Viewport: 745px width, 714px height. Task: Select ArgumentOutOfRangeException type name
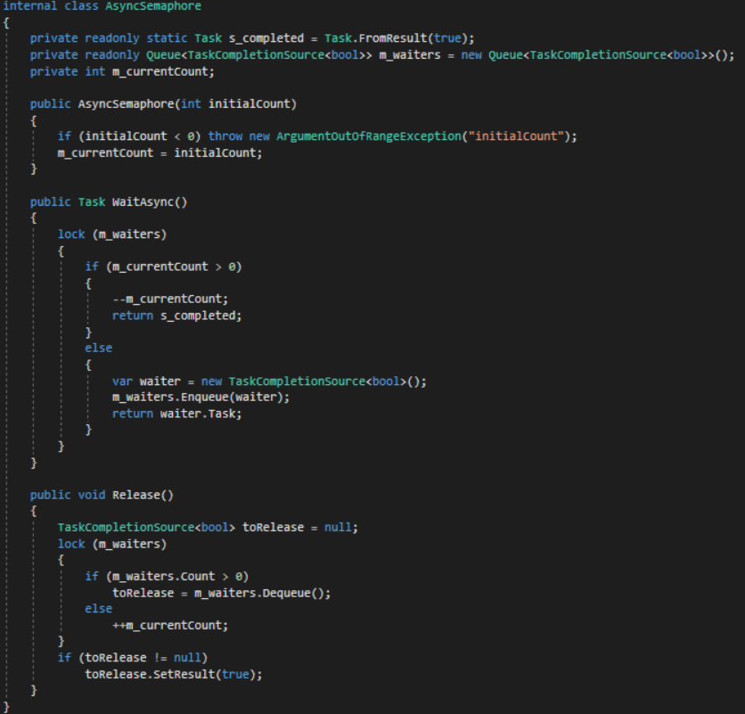[x=369, y=136]
